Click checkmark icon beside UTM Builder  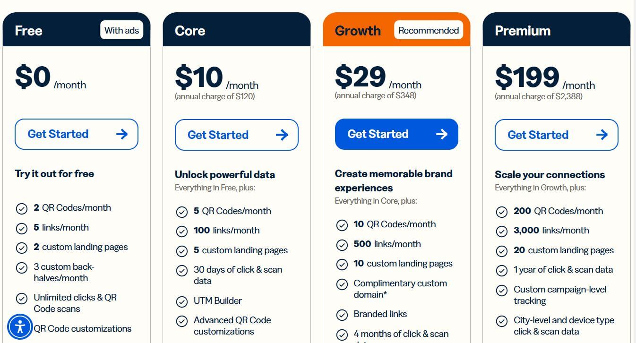pos(182,301)
